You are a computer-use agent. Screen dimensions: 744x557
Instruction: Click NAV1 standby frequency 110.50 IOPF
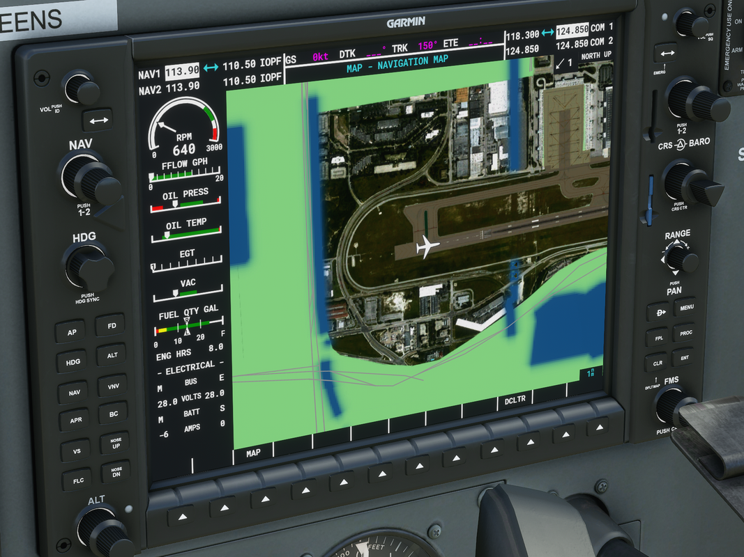[x=252, y=63]
